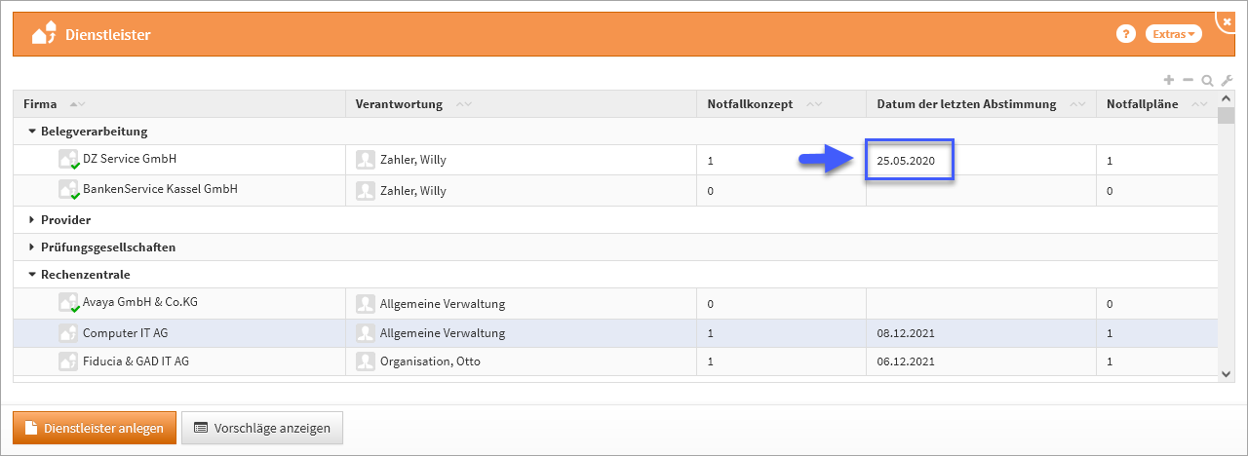Screen dimensions: 1248x456
Task: Sort by the Firma column header
Action: point(40,104)
